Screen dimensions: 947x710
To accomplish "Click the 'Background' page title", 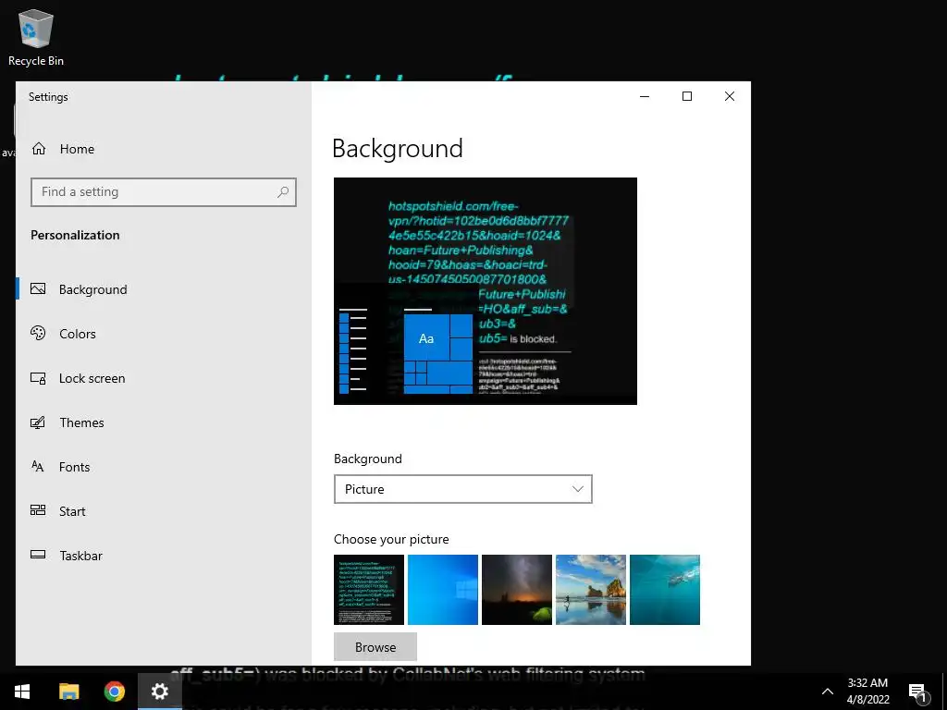I will coord(398,149).
